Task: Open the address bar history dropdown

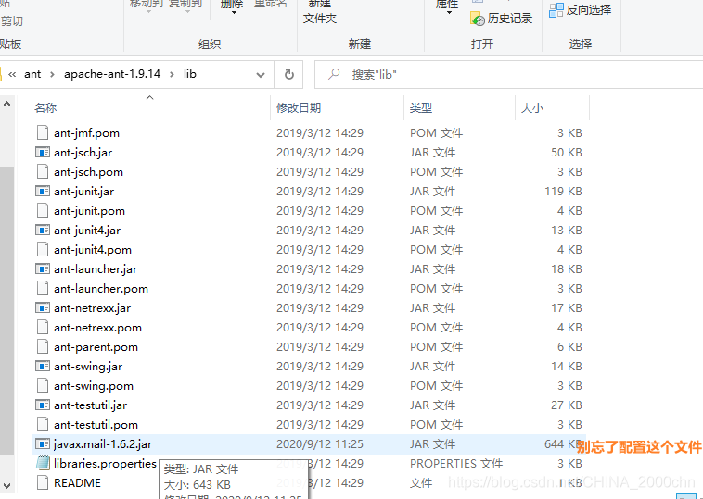Action: [260, 75]
